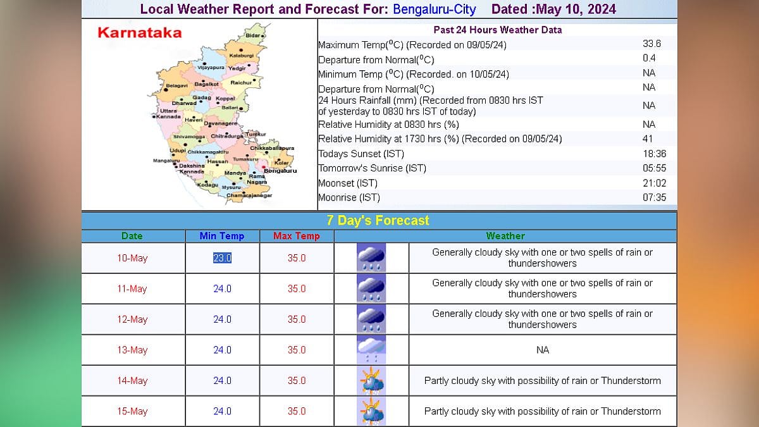Screen dimensions: 759x427
Task: Click the Relative Humidity 1730 value 41
Action: click(x=648, y=139)
